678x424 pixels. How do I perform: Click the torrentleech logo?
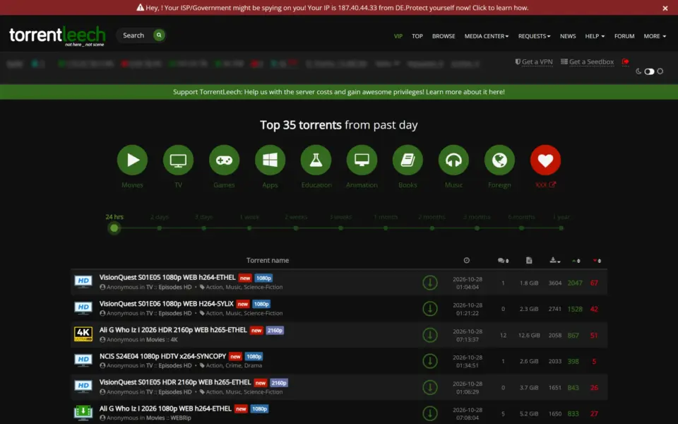coord(57,35)
